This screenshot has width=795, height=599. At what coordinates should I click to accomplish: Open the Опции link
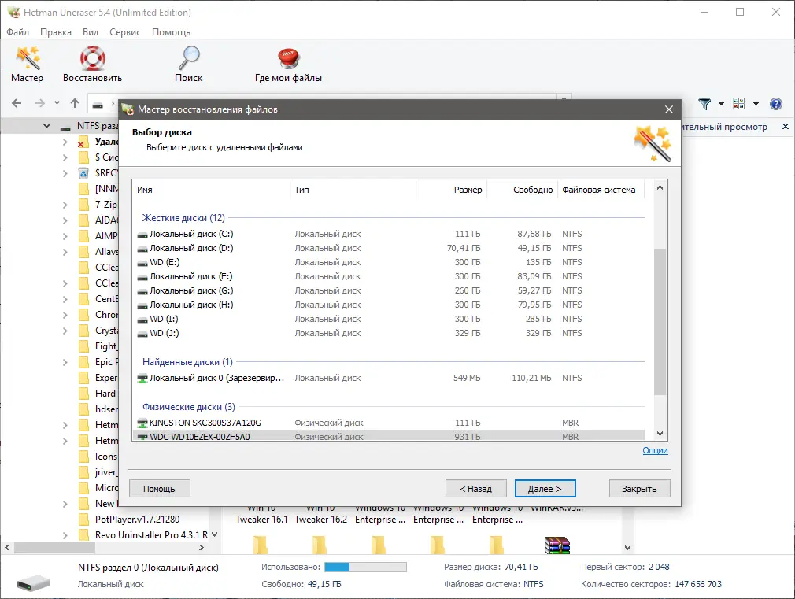point(655,450)
